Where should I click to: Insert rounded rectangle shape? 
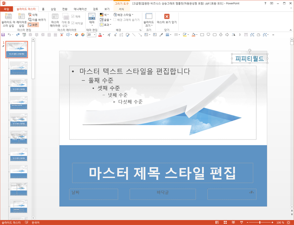215,35
